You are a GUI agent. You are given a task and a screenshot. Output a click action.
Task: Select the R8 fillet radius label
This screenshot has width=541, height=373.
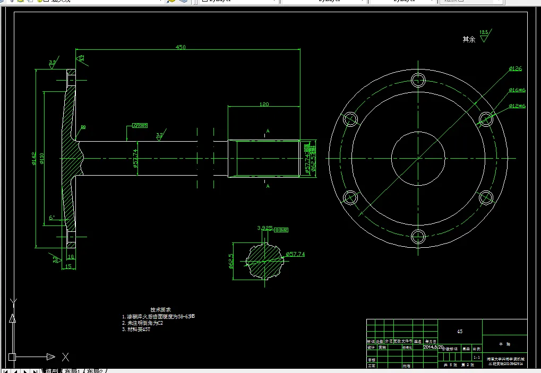tap(83, 127)
